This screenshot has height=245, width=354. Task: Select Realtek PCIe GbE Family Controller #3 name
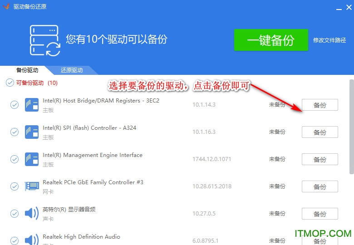(x=93, y=182)
